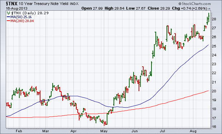Click the Low 27.67 value

[136, 9]
